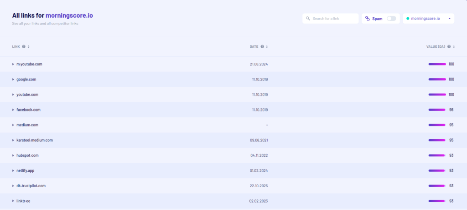
Task: Expand the netlify.app row
Action: point(13,171)
